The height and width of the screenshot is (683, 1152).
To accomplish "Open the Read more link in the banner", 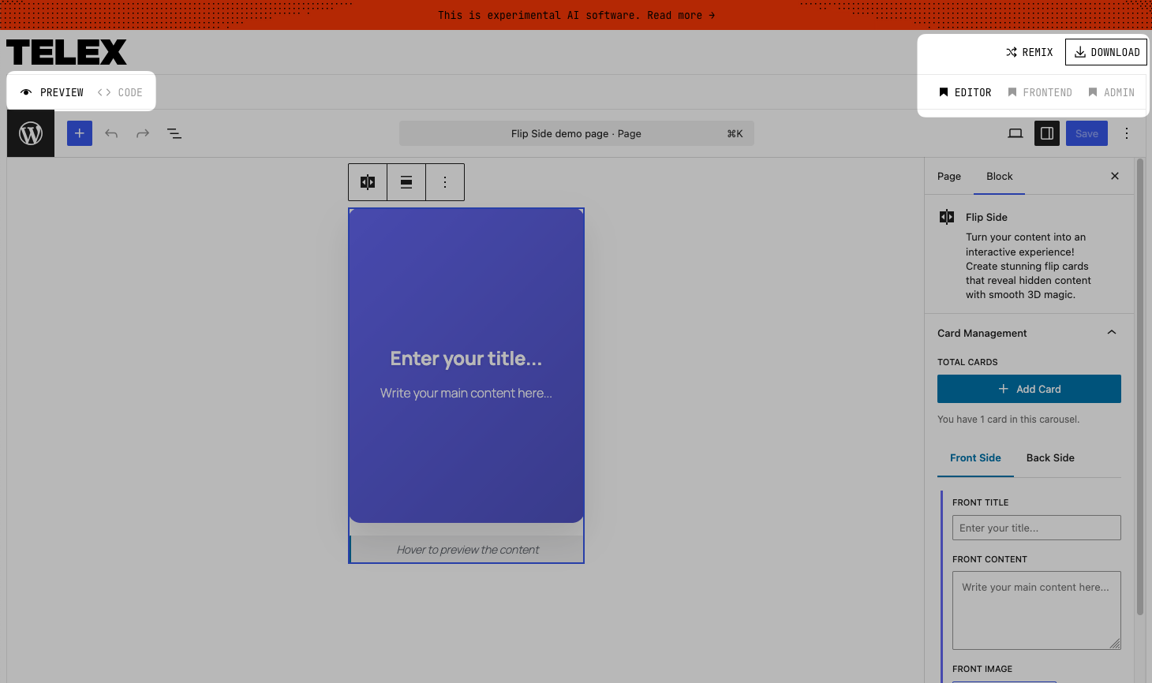I will (680, 14).
